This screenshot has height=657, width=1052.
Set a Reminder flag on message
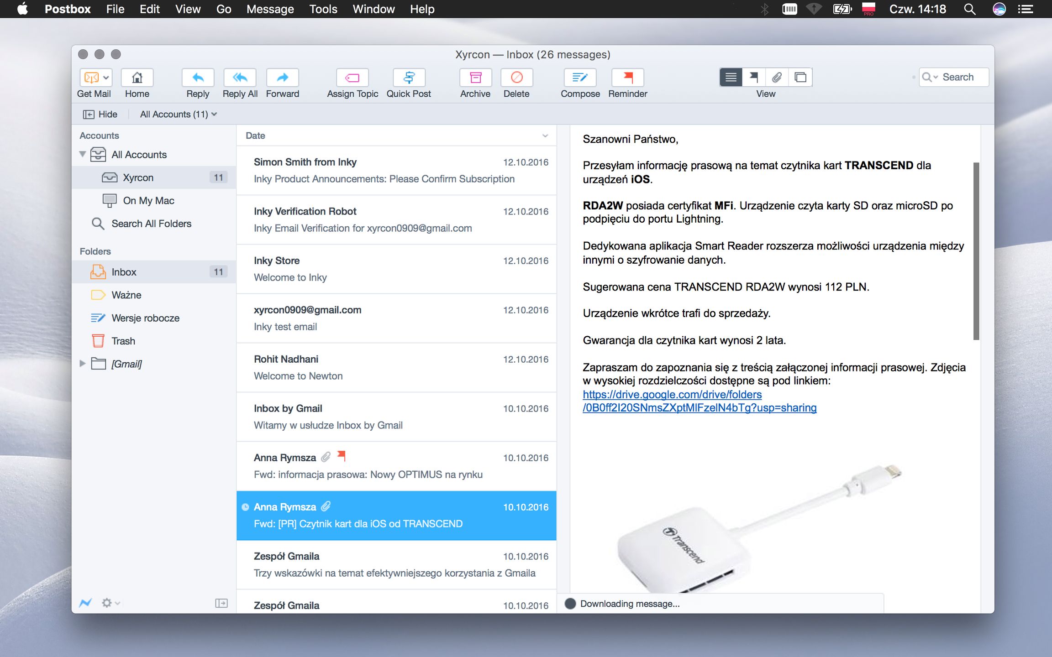(x=628, y=78)
